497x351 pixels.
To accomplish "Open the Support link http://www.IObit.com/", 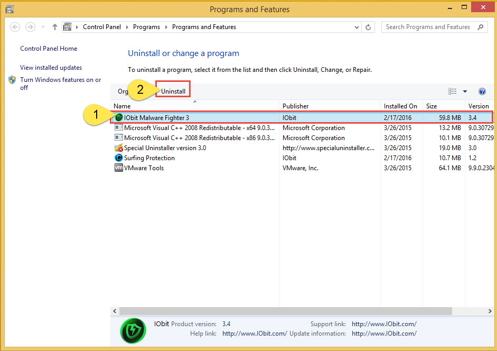I will (x=384, y=324).
